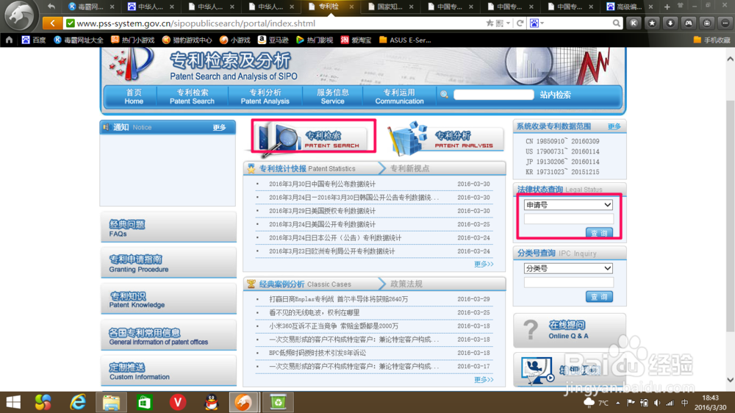Open Windows Start menu

13,402
